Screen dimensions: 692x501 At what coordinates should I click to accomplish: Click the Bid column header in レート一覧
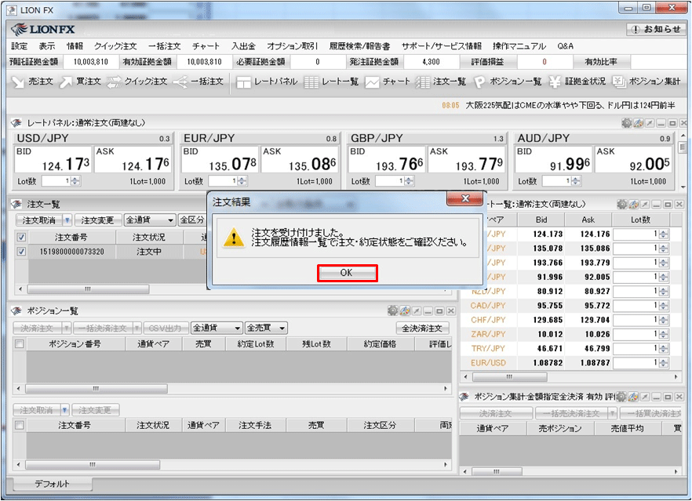tap(541, 220)
